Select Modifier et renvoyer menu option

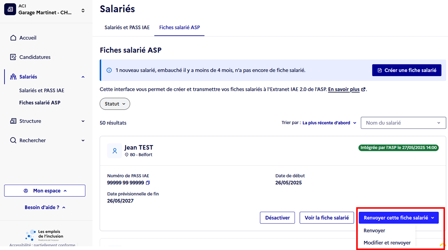coord(387,243)
